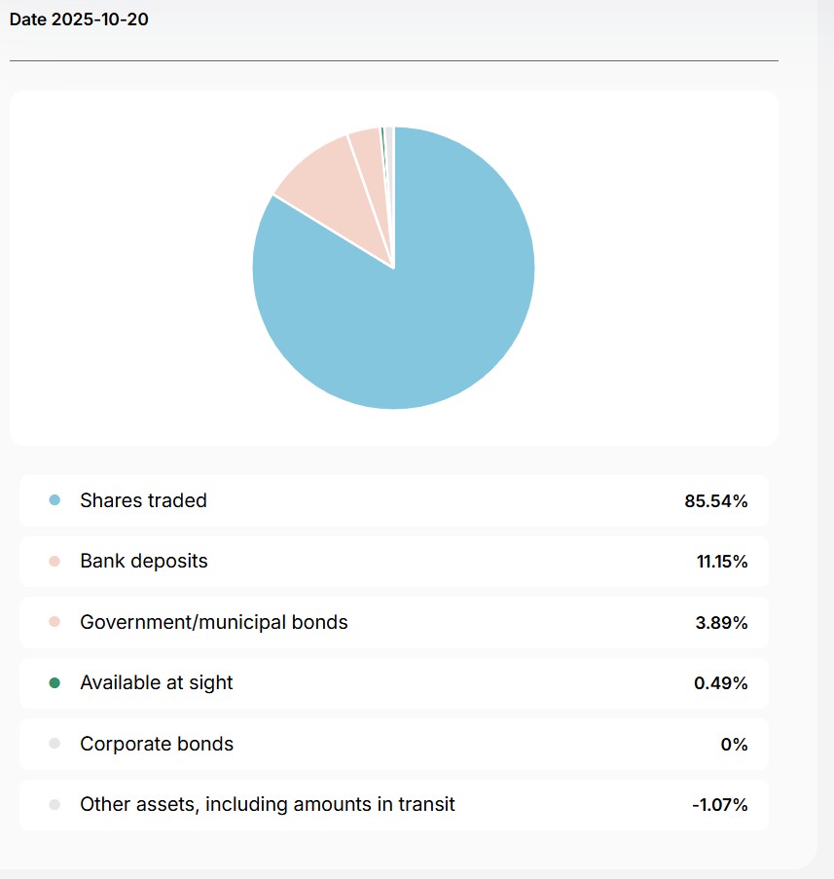Click the Government/municipal bonds label

pyautogui.click(x=214, y=622)
